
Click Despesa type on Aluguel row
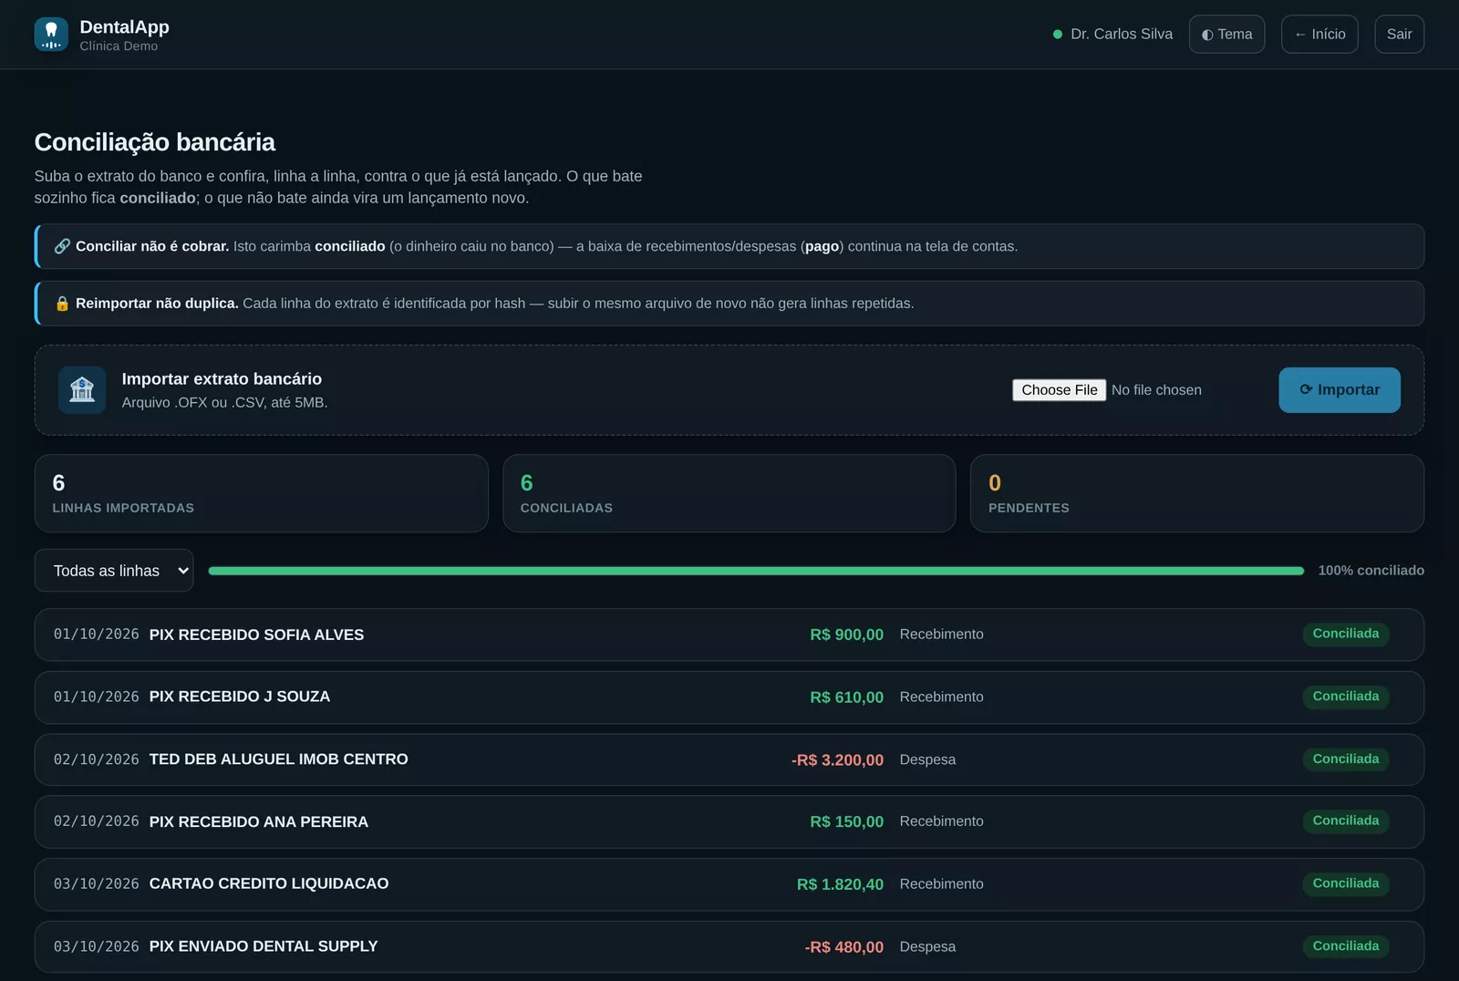point(927,760)
